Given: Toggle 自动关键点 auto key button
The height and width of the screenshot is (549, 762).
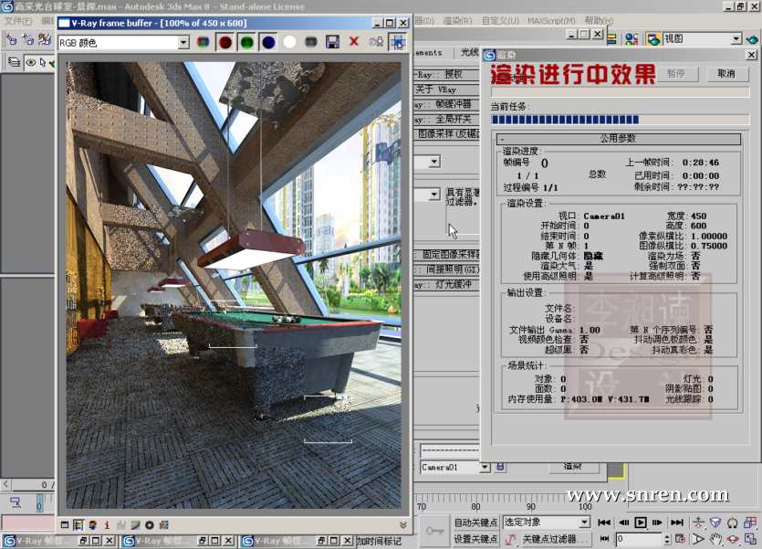Looking at the screenshot, I should (x=475, y=523).
